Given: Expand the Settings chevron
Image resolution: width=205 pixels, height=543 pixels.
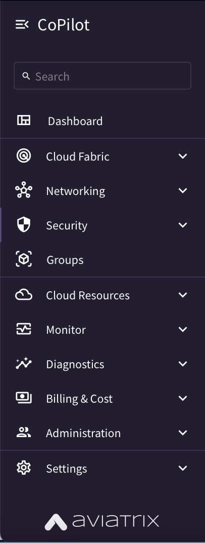Looking at the screenshot, I should 183,468.
